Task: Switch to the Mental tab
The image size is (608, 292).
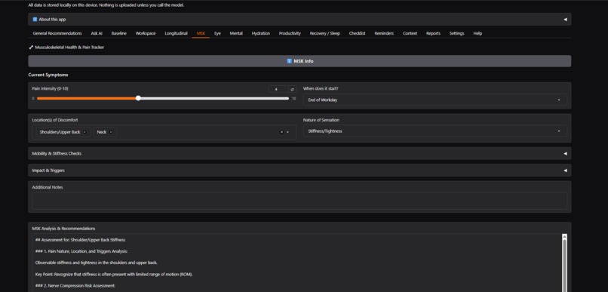Action: (236, 33)
